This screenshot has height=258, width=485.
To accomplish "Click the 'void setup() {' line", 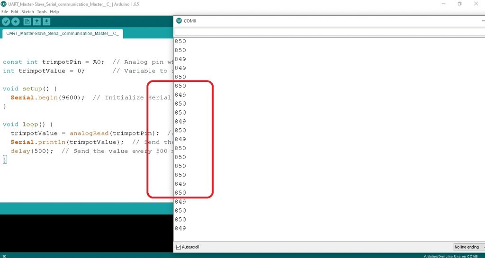I will (30, 89).
